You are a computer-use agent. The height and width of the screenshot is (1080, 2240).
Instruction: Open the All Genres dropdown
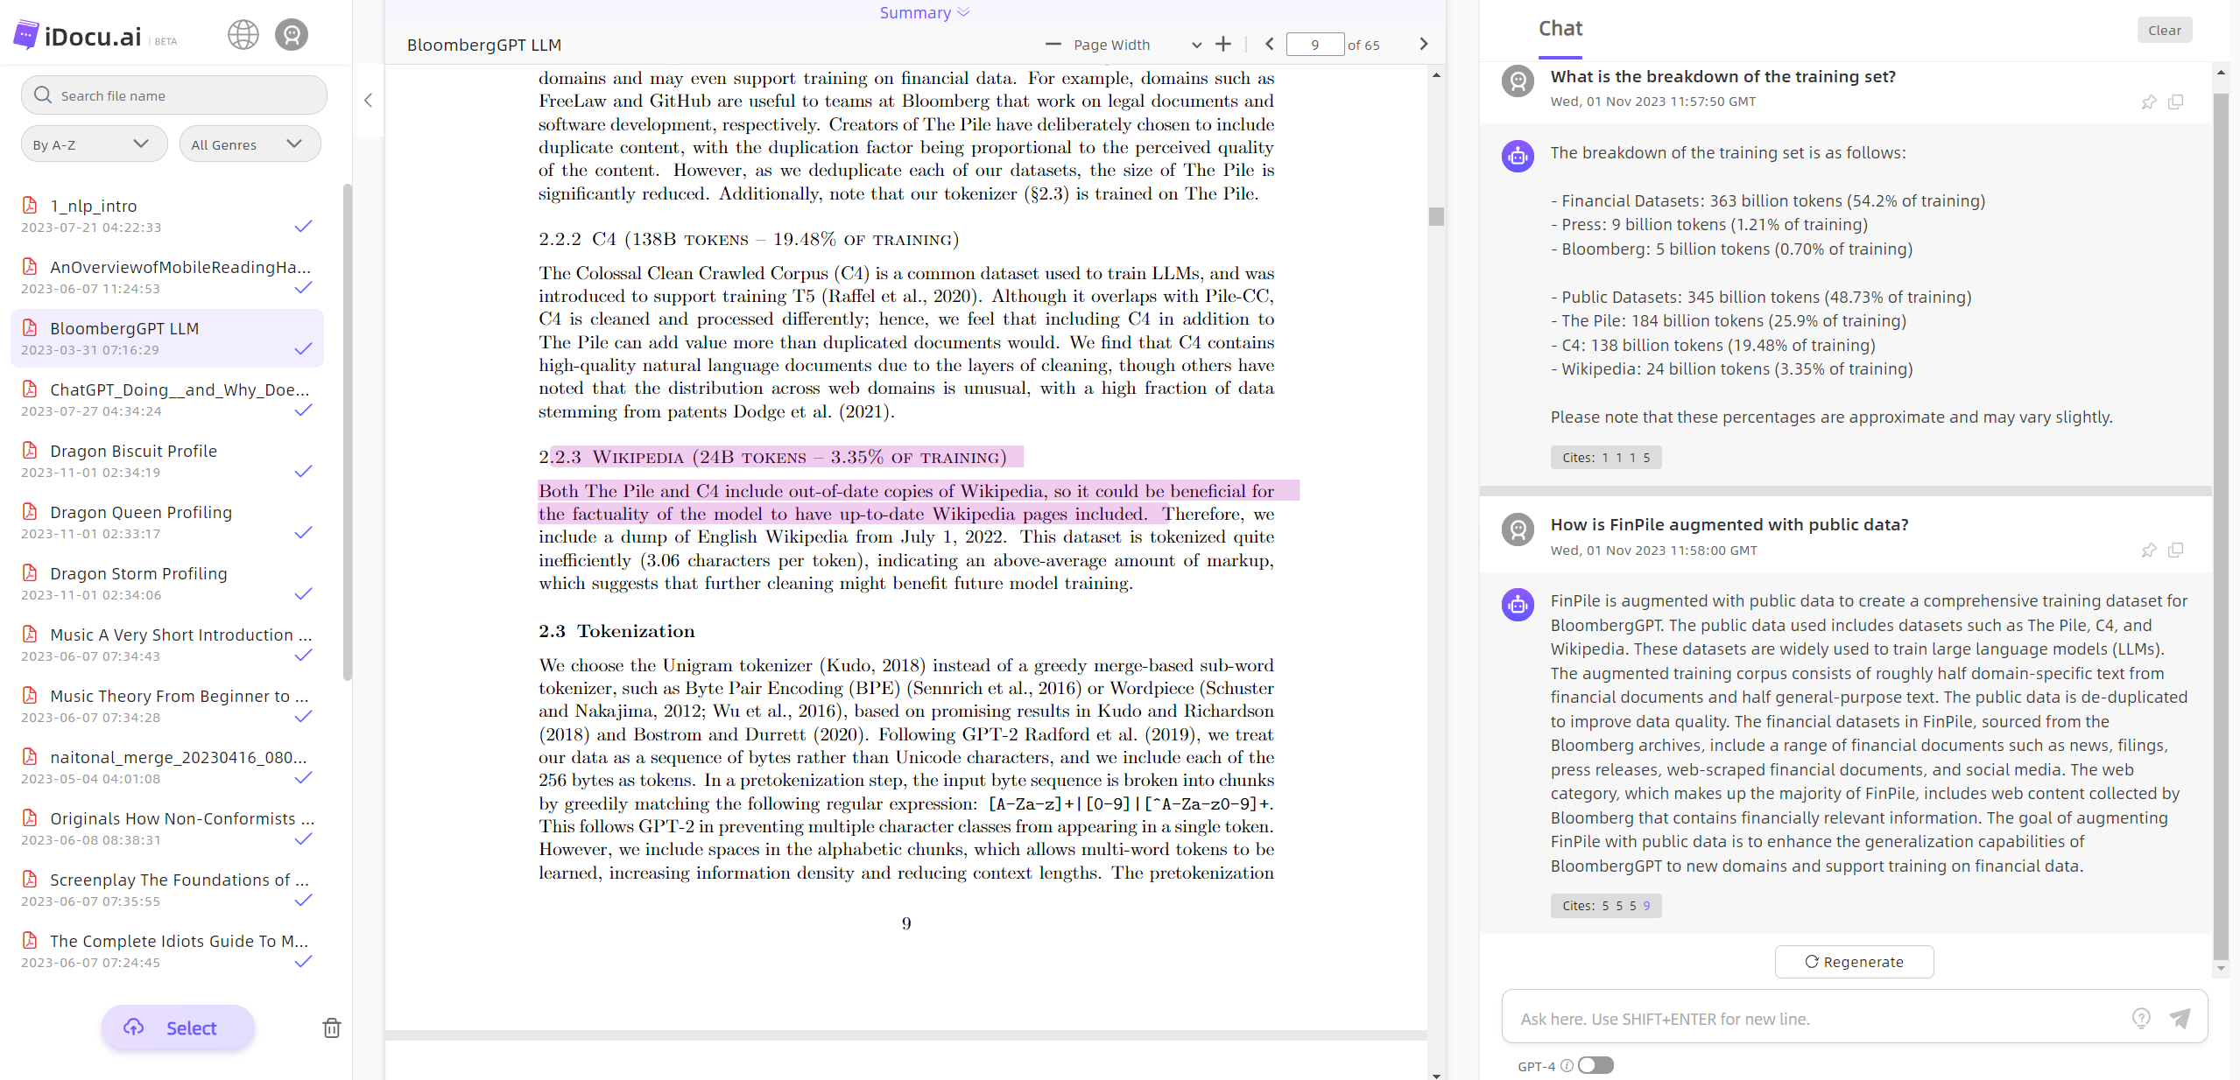click(249, 144)
